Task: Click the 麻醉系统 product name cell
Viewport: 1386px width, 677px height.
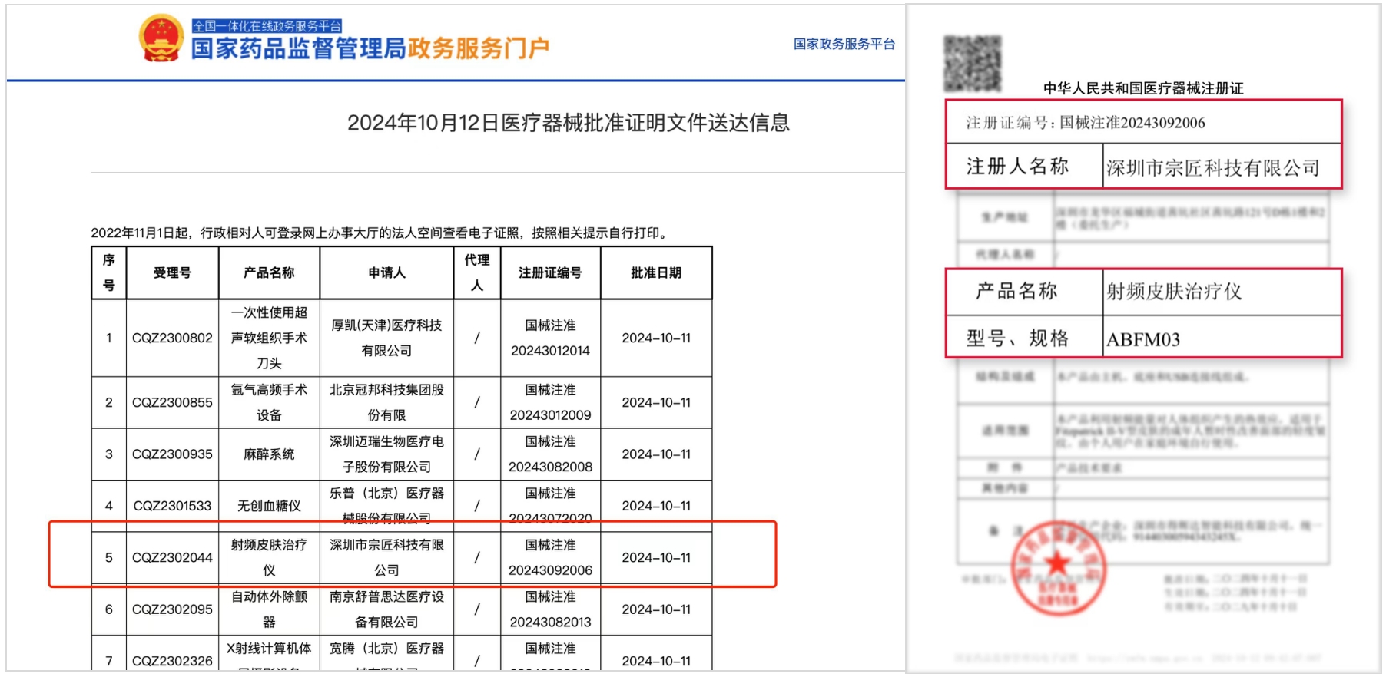Action: point(269,454)
